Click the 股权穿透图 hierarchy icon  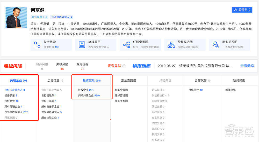click(171, 45)
